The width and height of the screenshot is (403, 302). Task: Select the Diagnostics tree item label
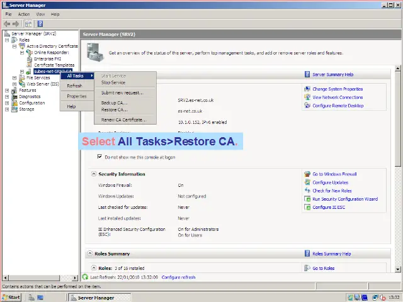(30, 96)
